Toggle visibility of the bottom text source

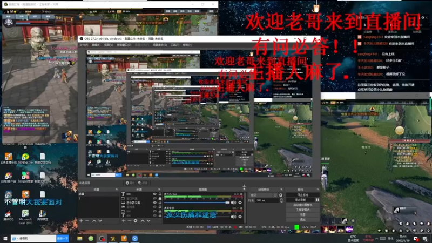[154, 215]
